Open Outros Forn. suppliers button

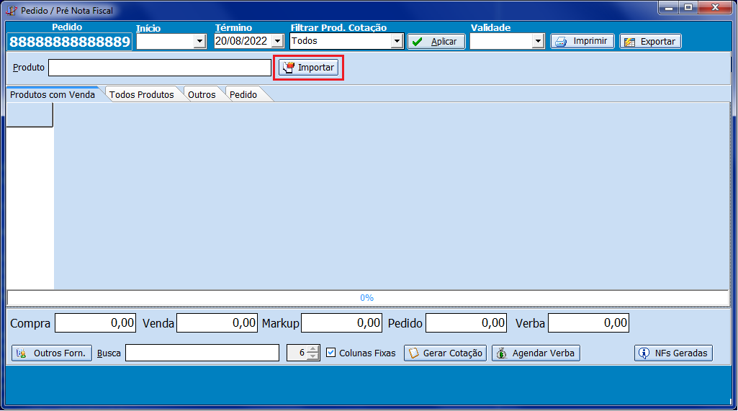52,353
